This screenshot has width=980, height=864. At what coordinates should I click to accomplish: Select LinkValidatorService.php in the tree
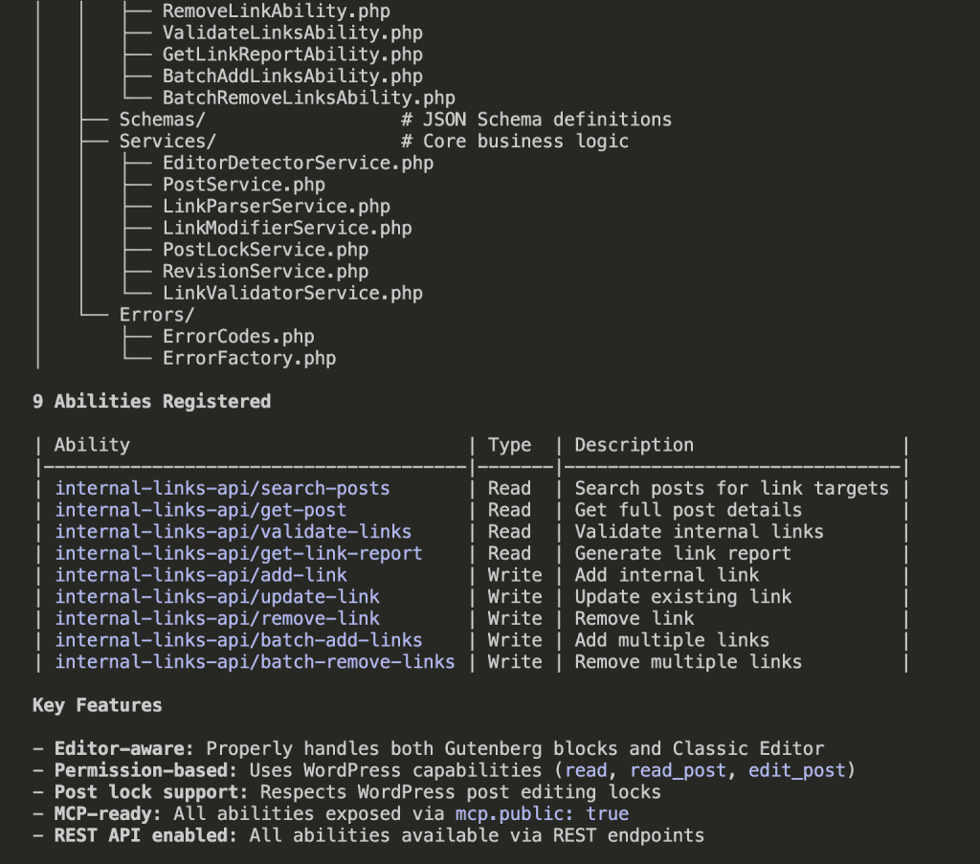tap(294, 293)
